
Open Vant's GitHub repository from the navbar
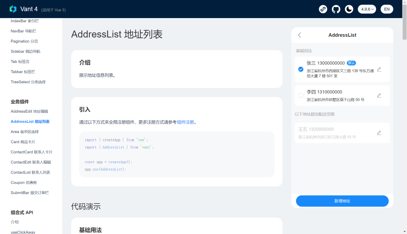pyautogui.click(x=336, y=9)
